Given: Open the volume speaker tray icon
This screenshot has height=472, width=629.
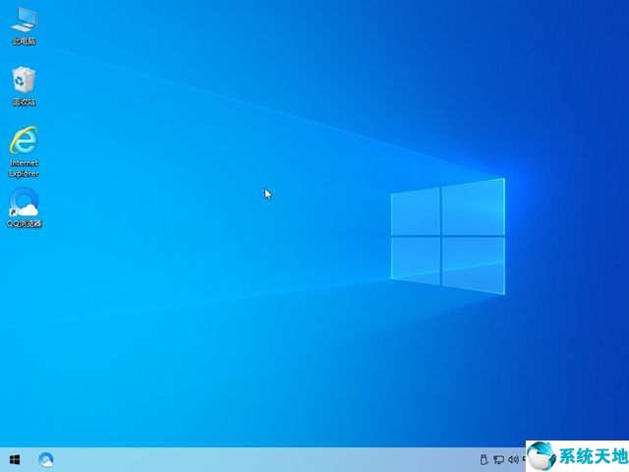Looking at the screenshot, I should (x=513, y=459).
